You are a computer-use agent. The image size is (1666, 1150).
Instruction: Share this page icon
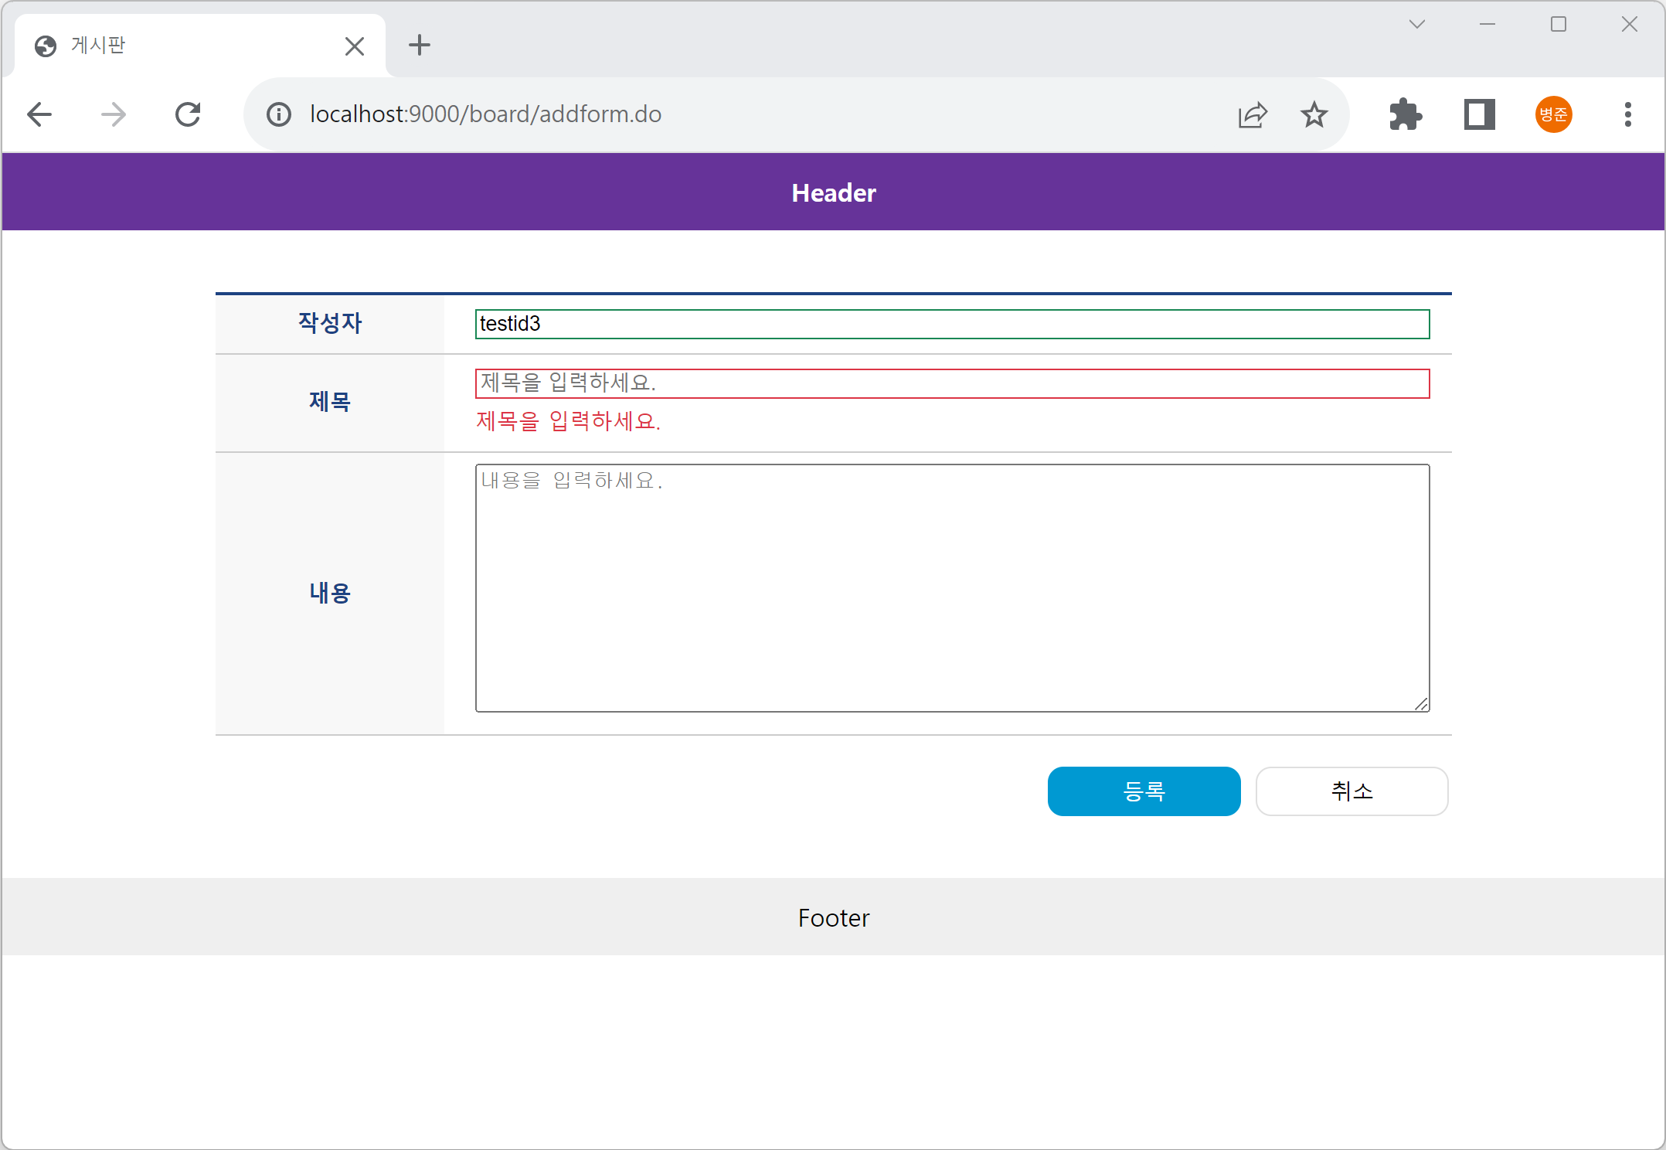[x=1252, y=115]
